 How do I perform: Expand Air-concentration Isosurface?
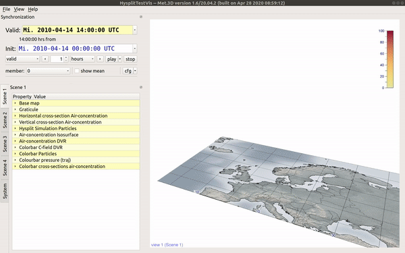coord(15,135)
